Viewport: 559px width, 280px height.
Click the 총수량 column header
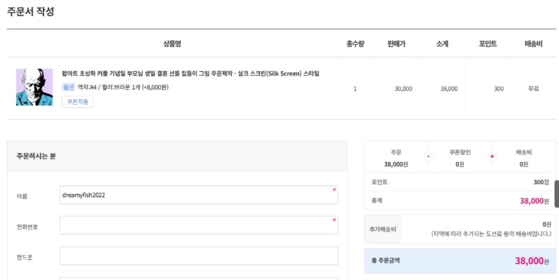[355, 44]
